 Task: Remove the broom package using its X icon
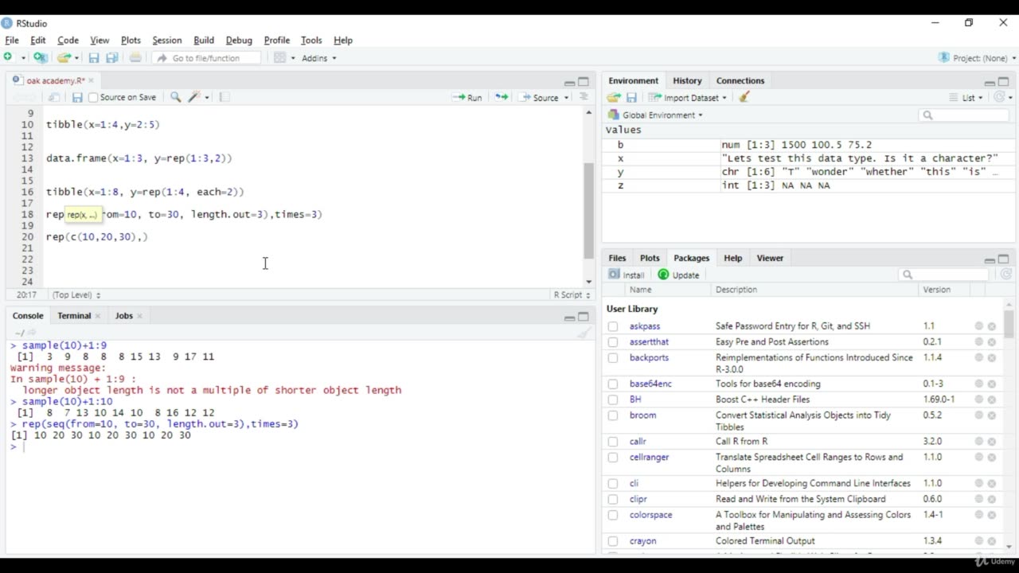click(992, 415)
